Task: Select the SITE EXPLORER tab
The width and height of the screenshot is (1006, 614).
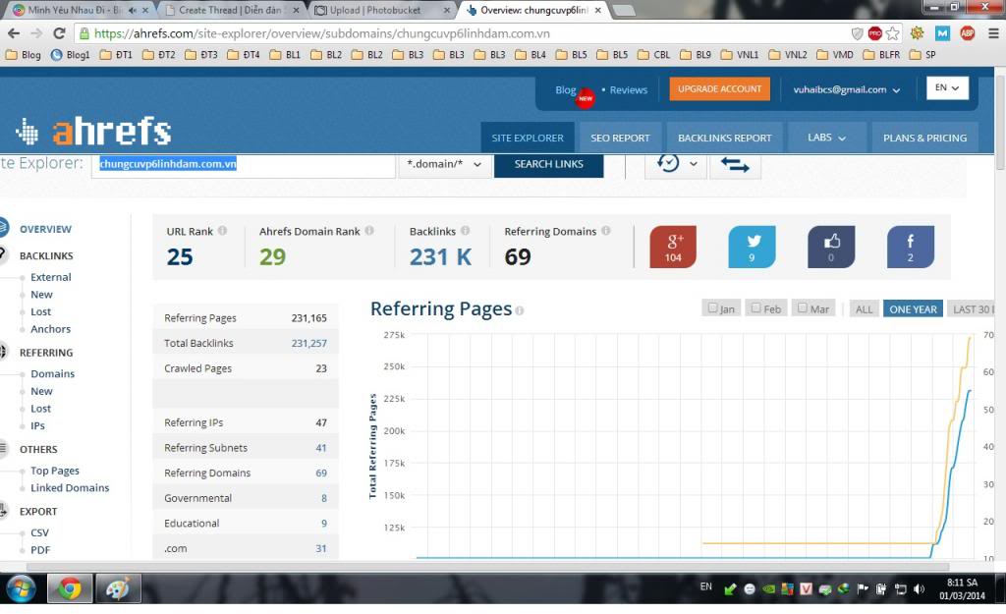Action: tap(528, 138)
